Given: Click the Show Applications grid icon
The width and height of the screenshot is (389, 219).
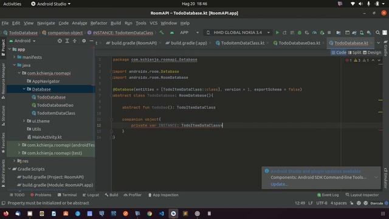Looking at the screenshot, I should pyautogui.click(x=383, y=214).
